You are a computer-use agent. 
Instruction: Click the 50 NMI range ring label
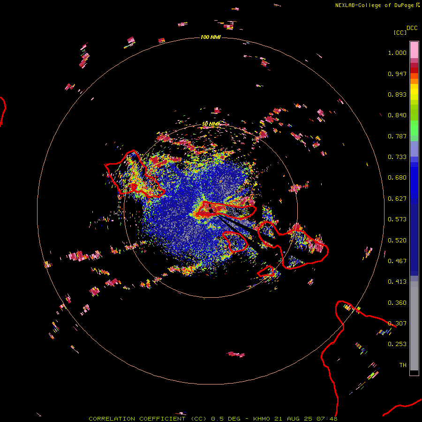[211, 124]
